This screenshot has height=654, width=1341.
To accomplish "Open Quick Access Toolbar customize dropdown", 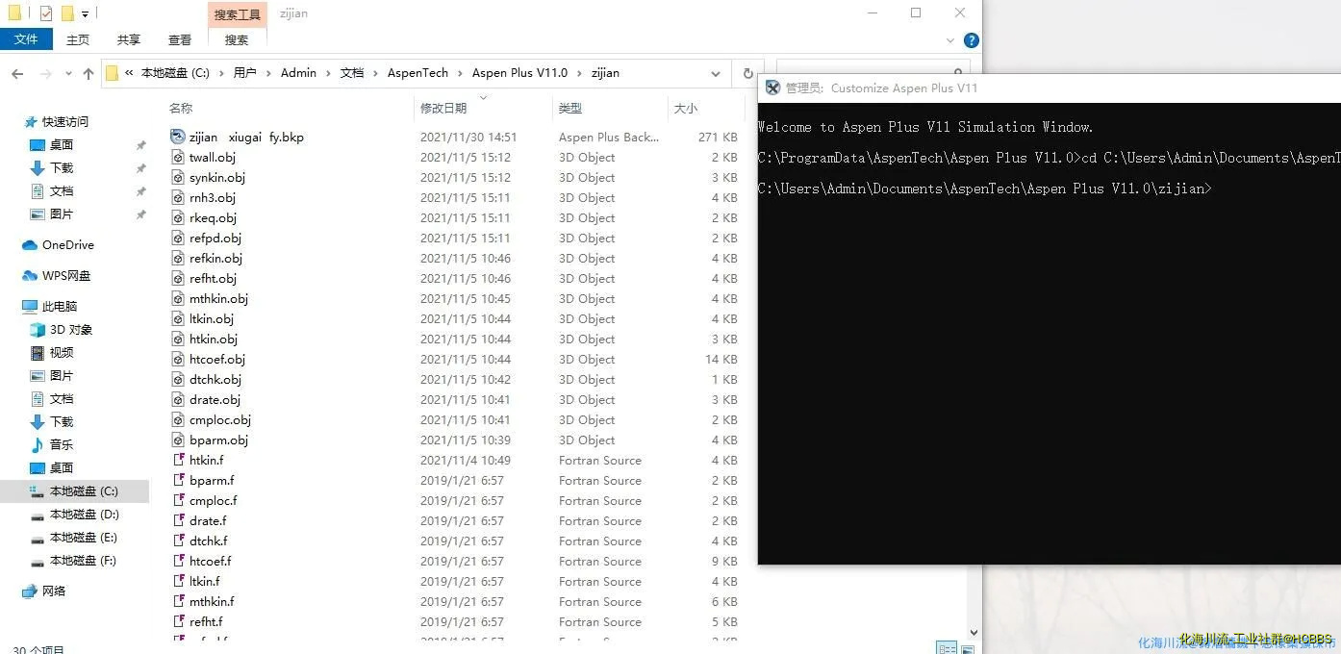I will (x=85, y=14).
